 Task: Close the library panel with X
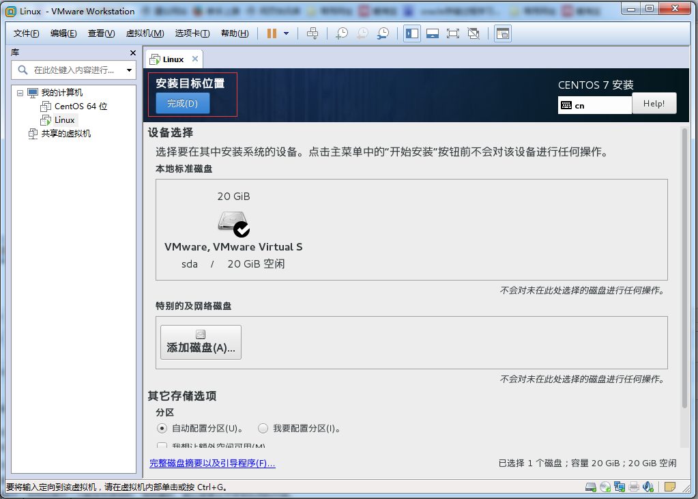tap(132, 53)
